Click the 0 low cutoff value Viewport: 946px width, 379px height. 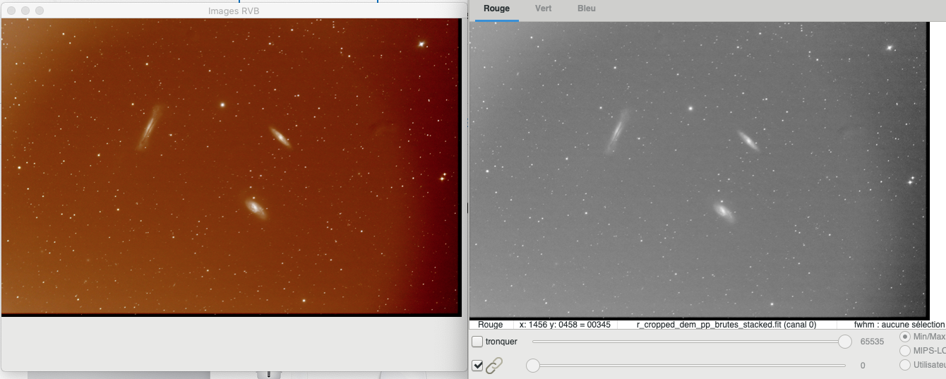tap(863, 366)
